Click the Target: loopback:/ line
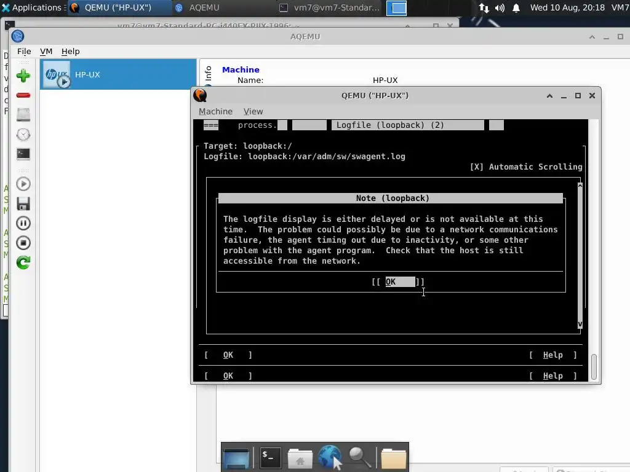 [247, 146]
